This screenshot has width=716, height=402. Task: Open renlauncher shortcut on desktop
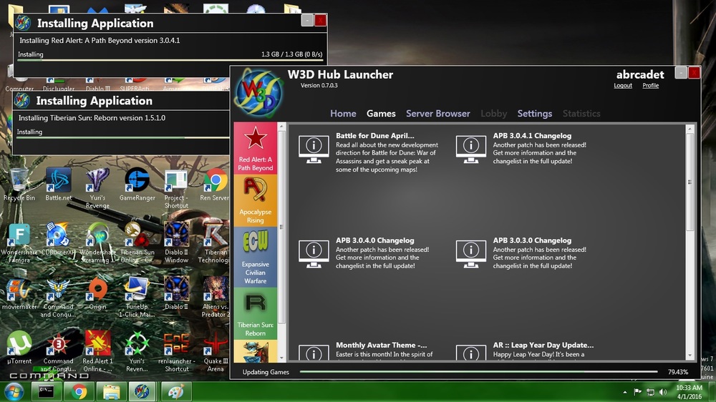(176, 351)
